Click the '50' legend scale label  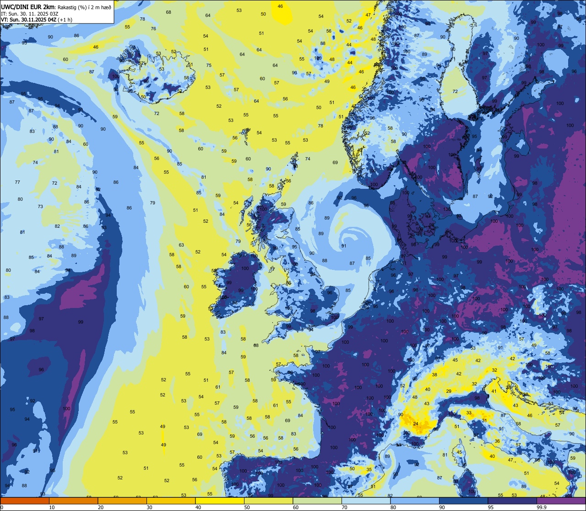[x=247, y=507]
